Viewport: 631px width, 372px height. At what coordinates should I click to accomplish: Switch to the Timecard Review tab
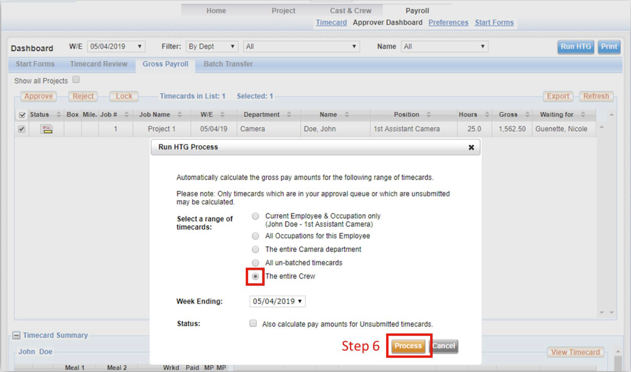(x=99, y=64)
